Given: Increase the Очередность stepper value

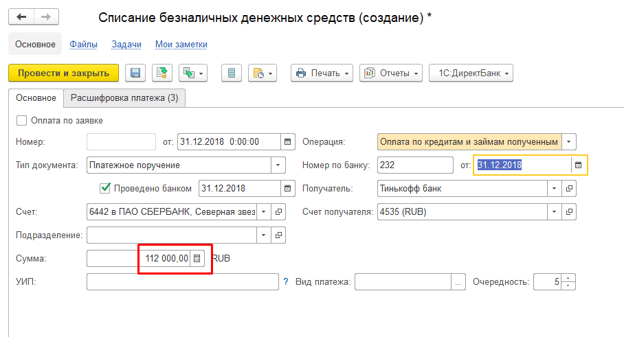Looking at the screenshot, I should (x=568, y=278).
